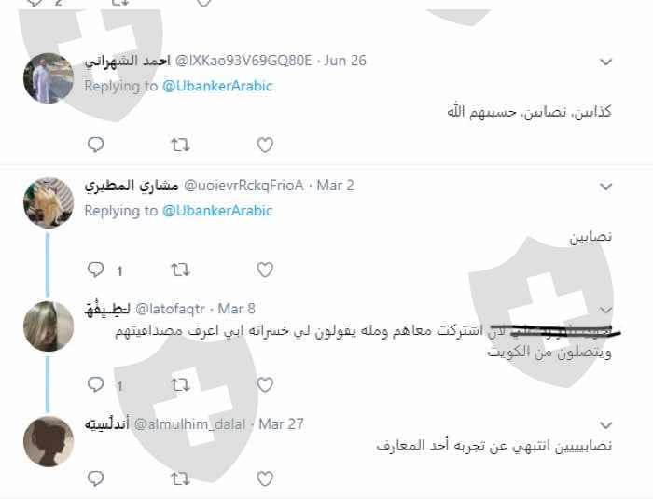The width and height of the screenshot is (653, 499).
Task: Like the Mar 2 tweet
Action: [x=265, y=270]
